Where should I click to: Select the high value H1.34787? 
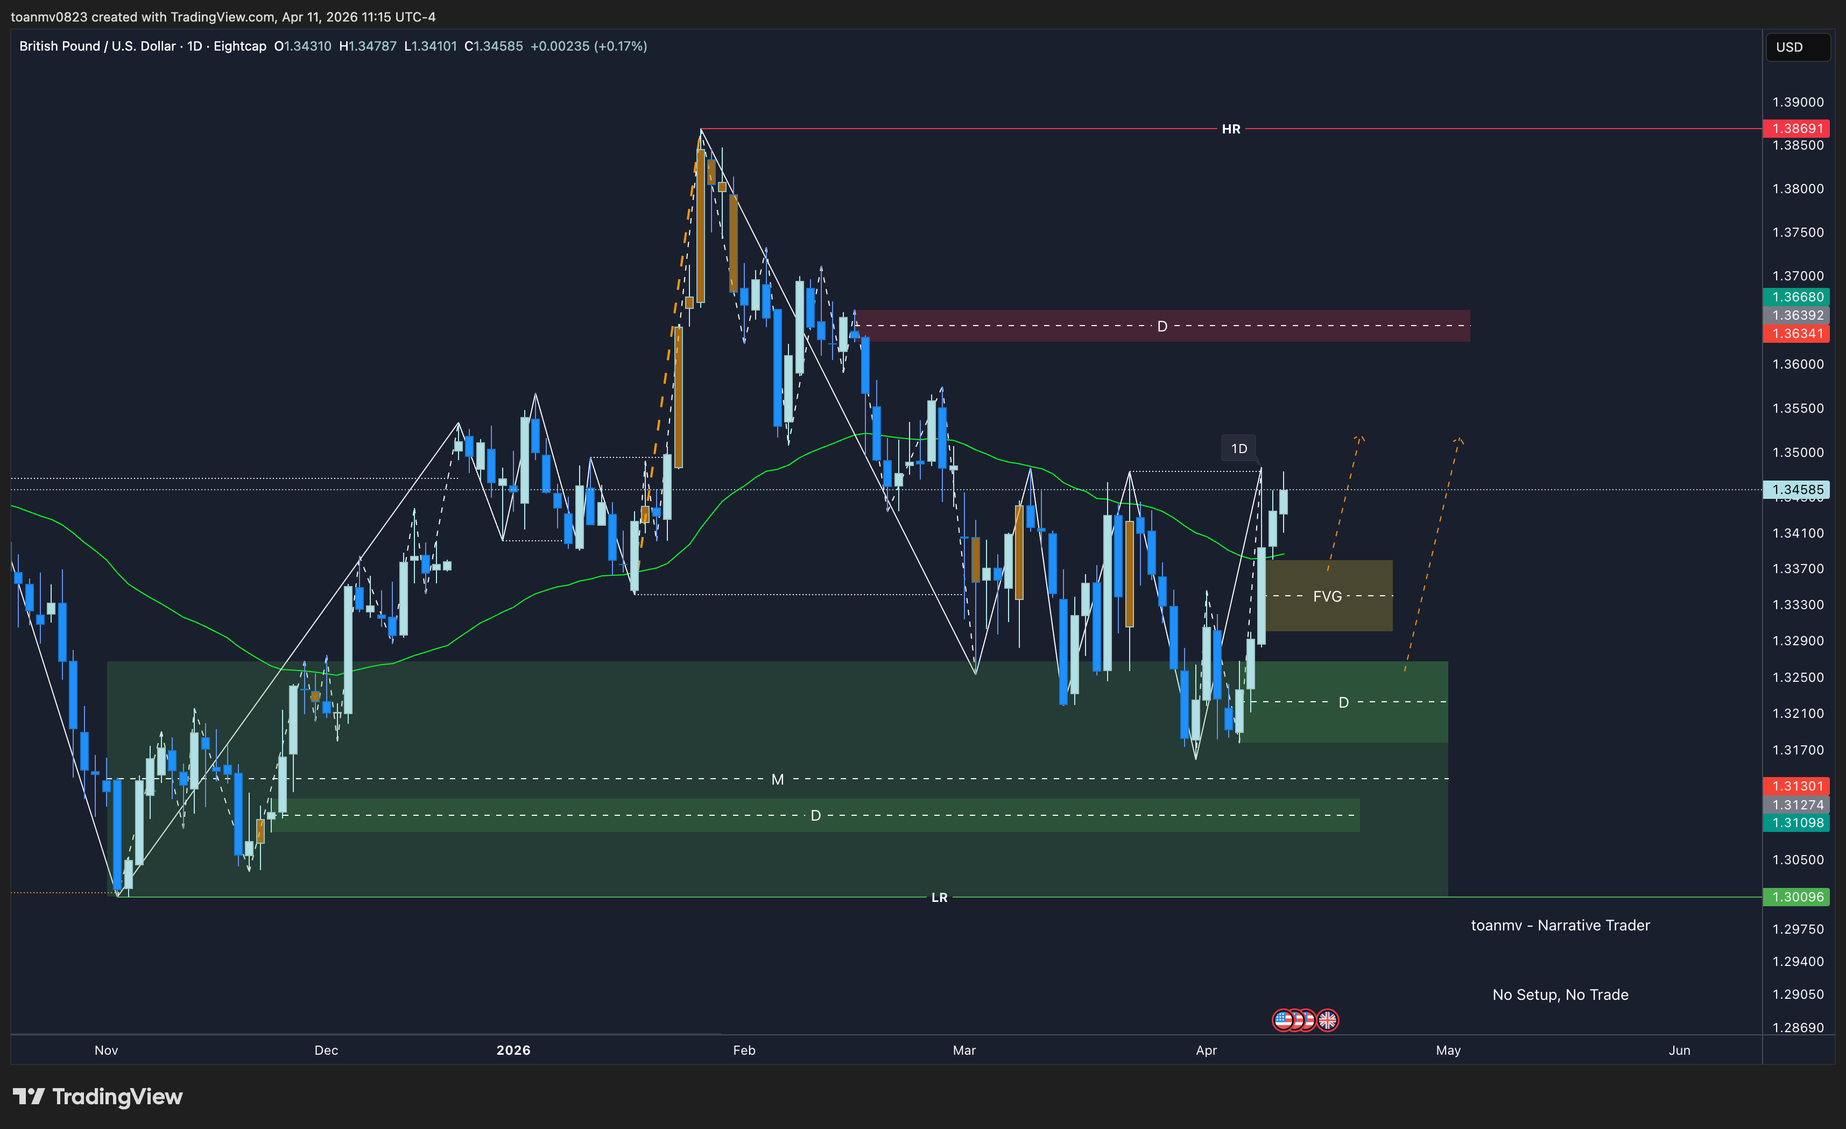point(368,46)
